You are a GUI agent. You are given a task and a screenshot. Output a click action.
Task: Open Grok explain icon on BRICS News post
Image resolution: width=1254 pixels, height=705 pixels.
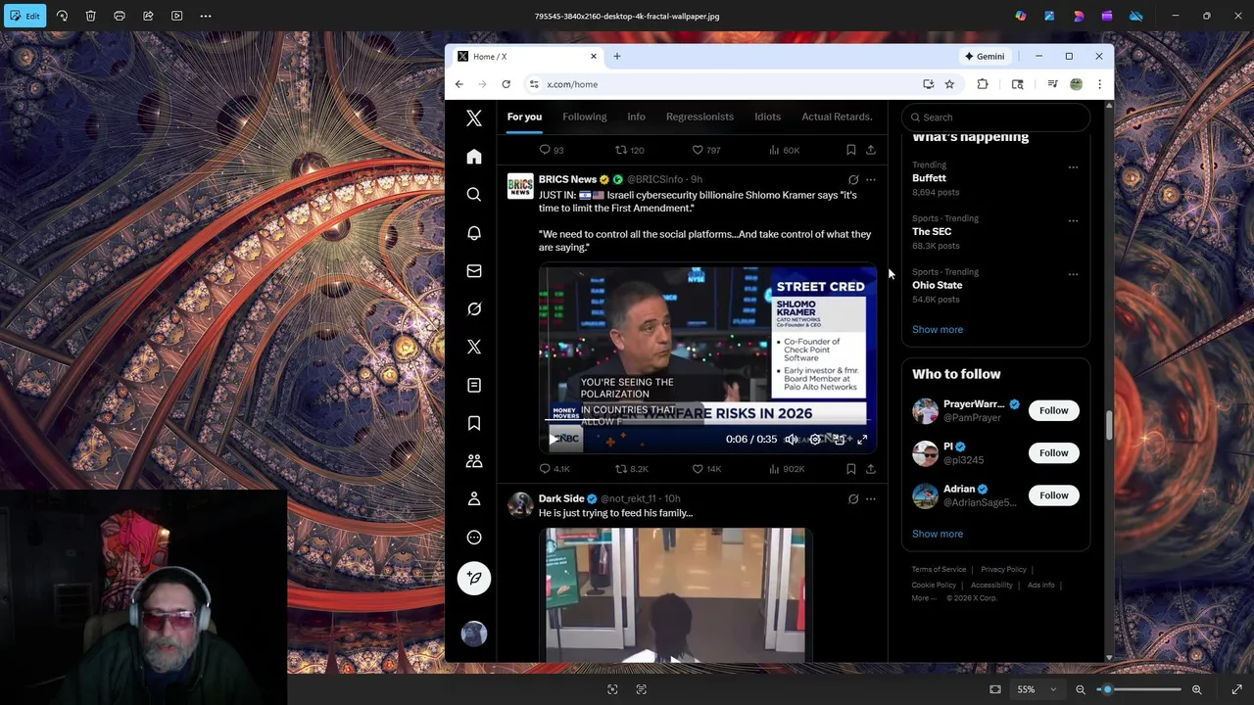pos(853,180)
